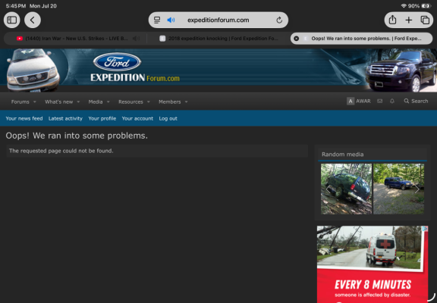This screenshot has height=303, width=437.
Task: Open the forum Search
Action: click(416, 102)
